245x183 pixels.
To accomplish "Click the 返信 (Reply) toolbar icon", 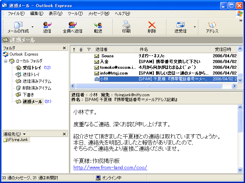I will (x=47, y=25).
